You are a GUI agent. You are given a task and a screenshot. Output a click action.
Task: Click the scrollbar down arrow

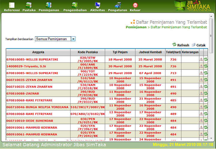(211, 138)
